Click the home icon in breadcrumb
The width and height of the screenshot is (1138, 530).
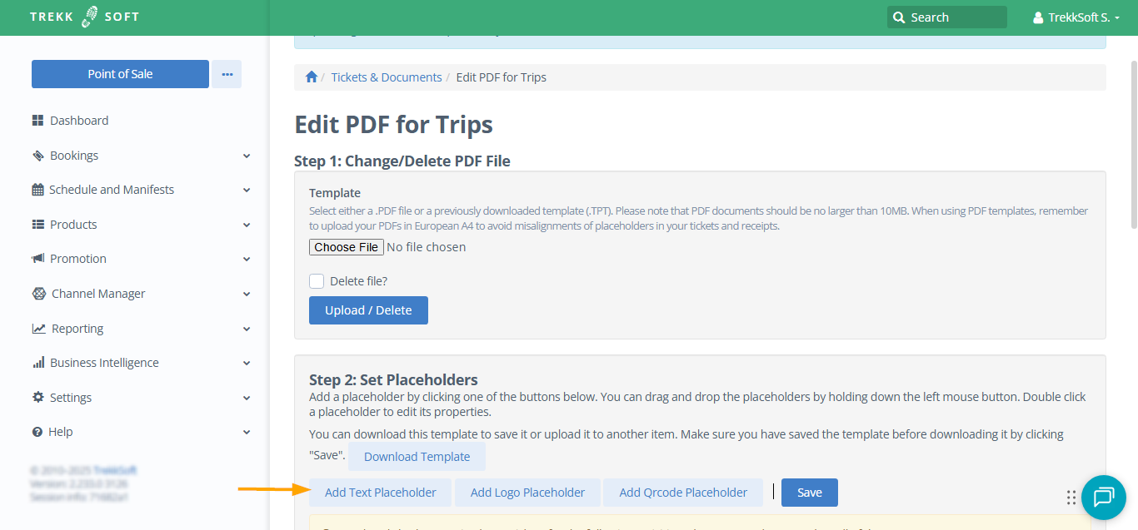(x=312, y=77)
